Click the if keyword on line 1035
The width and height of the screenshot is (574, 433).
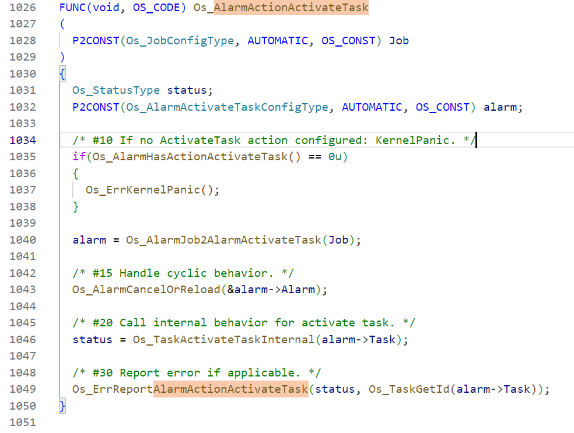[79, 157]
